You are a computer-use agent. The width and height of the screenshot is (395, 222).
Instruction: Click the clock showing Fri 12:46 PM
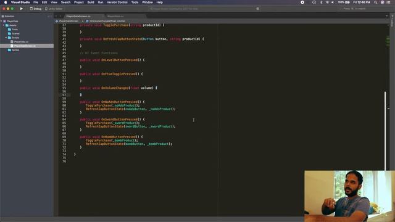362,2
